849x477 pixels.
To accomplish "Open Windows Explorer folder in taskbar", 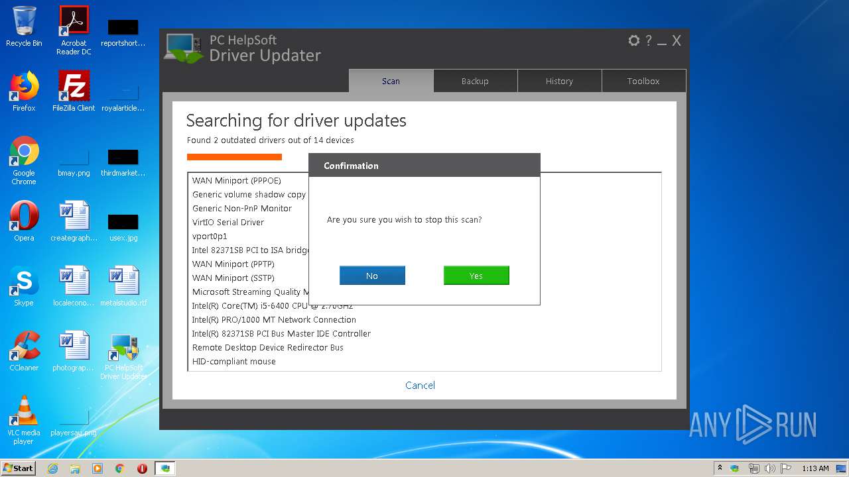I will pos(75,468).
